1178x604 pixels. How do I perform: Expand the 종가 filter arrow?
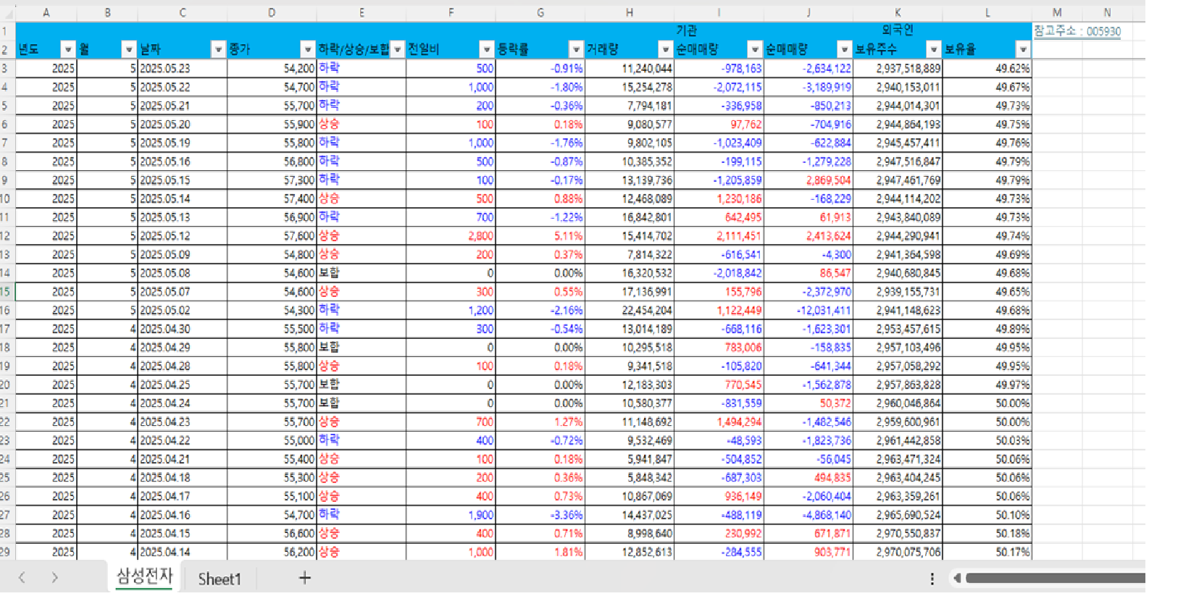[308, 49]
